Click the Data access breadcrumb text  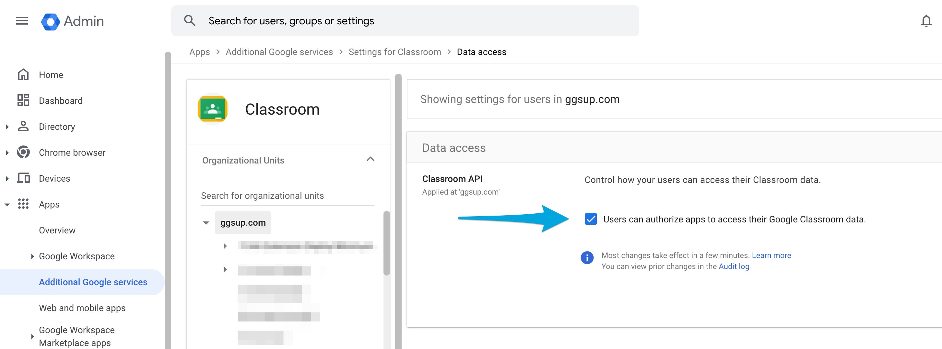tap(481, 52)
